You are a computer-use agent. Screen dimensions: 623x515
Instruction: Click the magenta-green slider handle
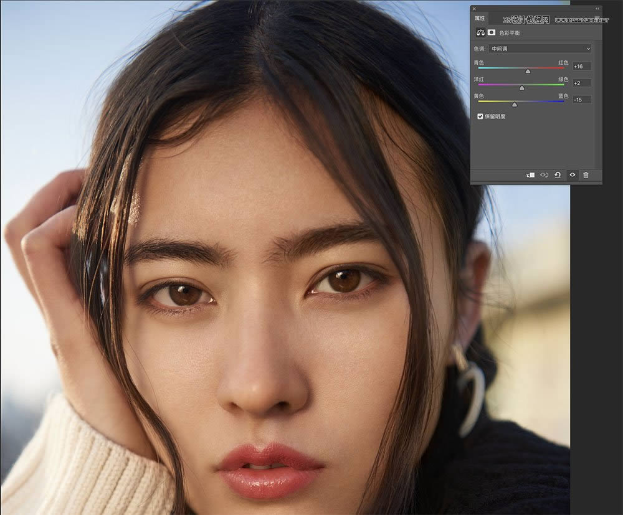pyautogui.click(x=522, y=88)
